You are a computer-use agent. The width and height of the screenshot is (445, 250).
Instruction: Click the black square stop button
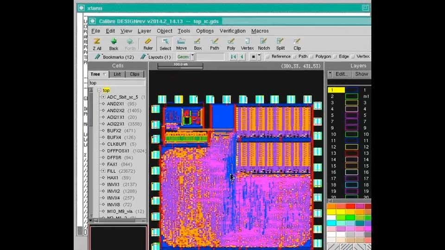(253, 56)
